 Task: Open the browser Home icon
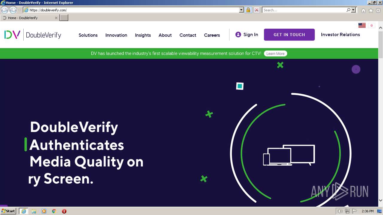pos(363,10)
